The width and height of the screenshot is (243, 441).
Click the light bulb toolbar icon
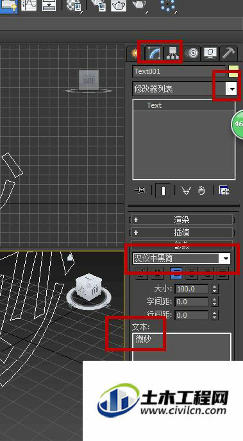[x=9, y=6]
